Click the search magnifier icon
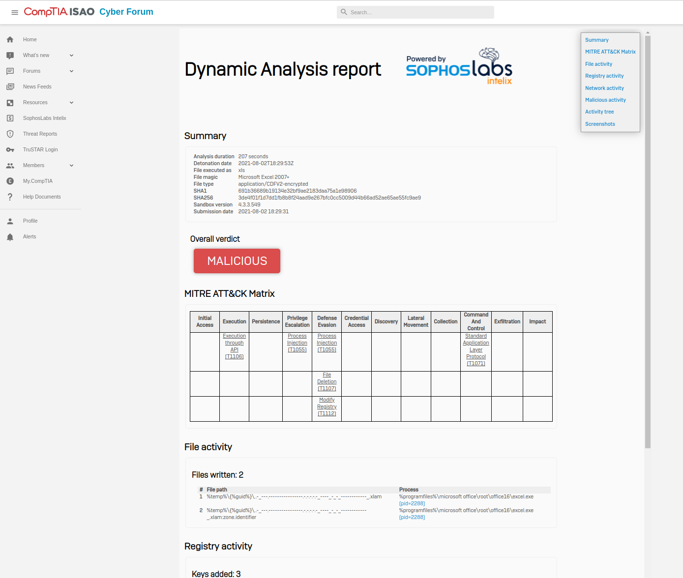The image size is (683, 578). 344,12
